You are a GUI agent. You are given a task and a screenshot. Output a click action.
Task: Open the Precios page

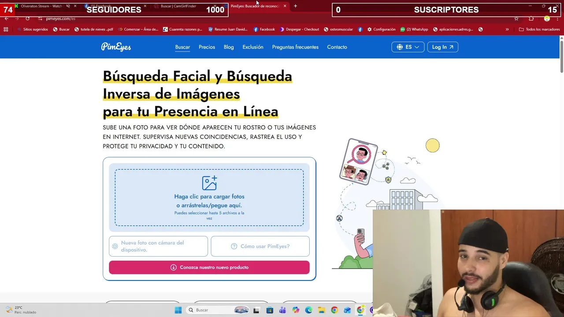click(x=207, y=47)
